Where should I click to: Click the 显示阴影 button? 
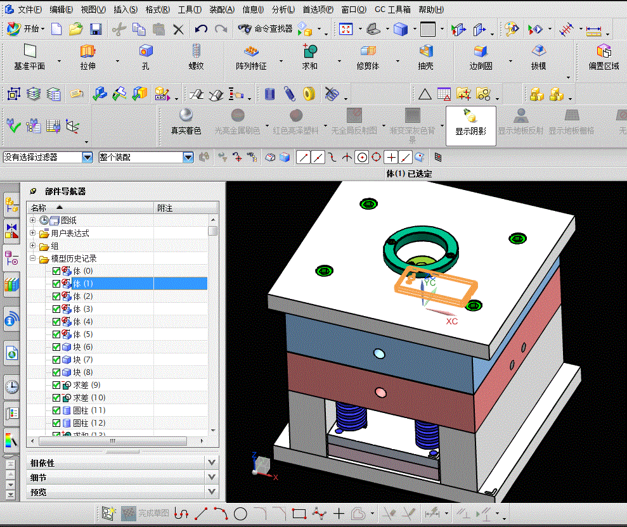(471, 122)
